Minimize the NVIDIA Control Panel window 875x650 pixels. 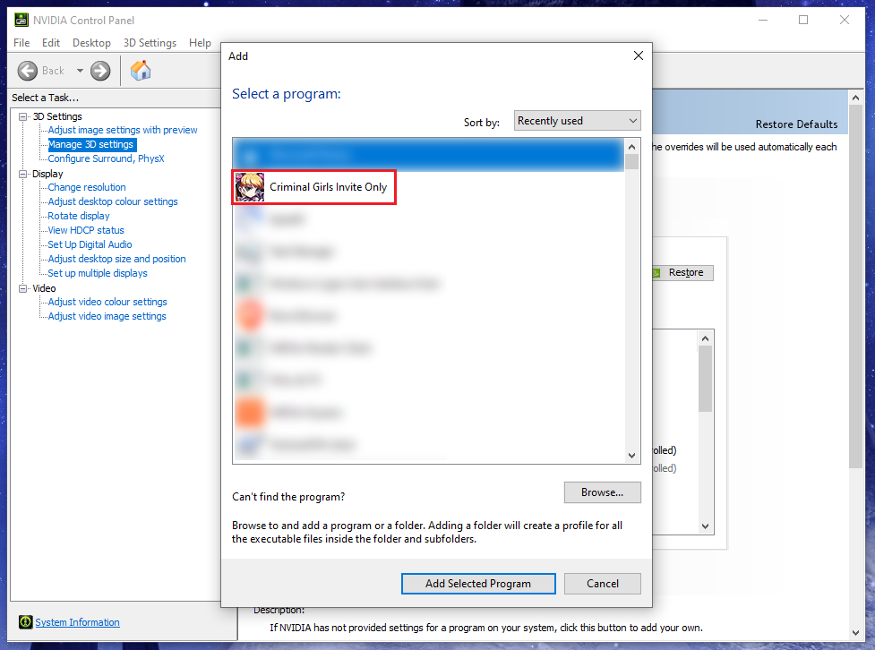pyautogui.click(x=763, y=20)
